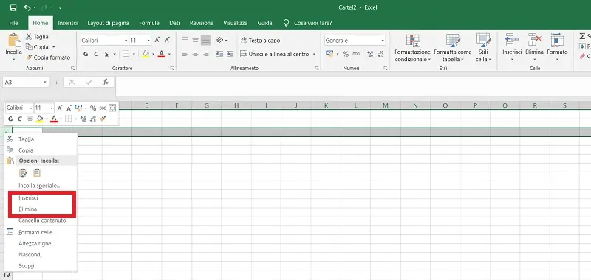Image resolution: width=591 pixels, height=280 pixels.
Task: Choose Cancella contenuto in the context menu
Action: (x=42, y=220)
